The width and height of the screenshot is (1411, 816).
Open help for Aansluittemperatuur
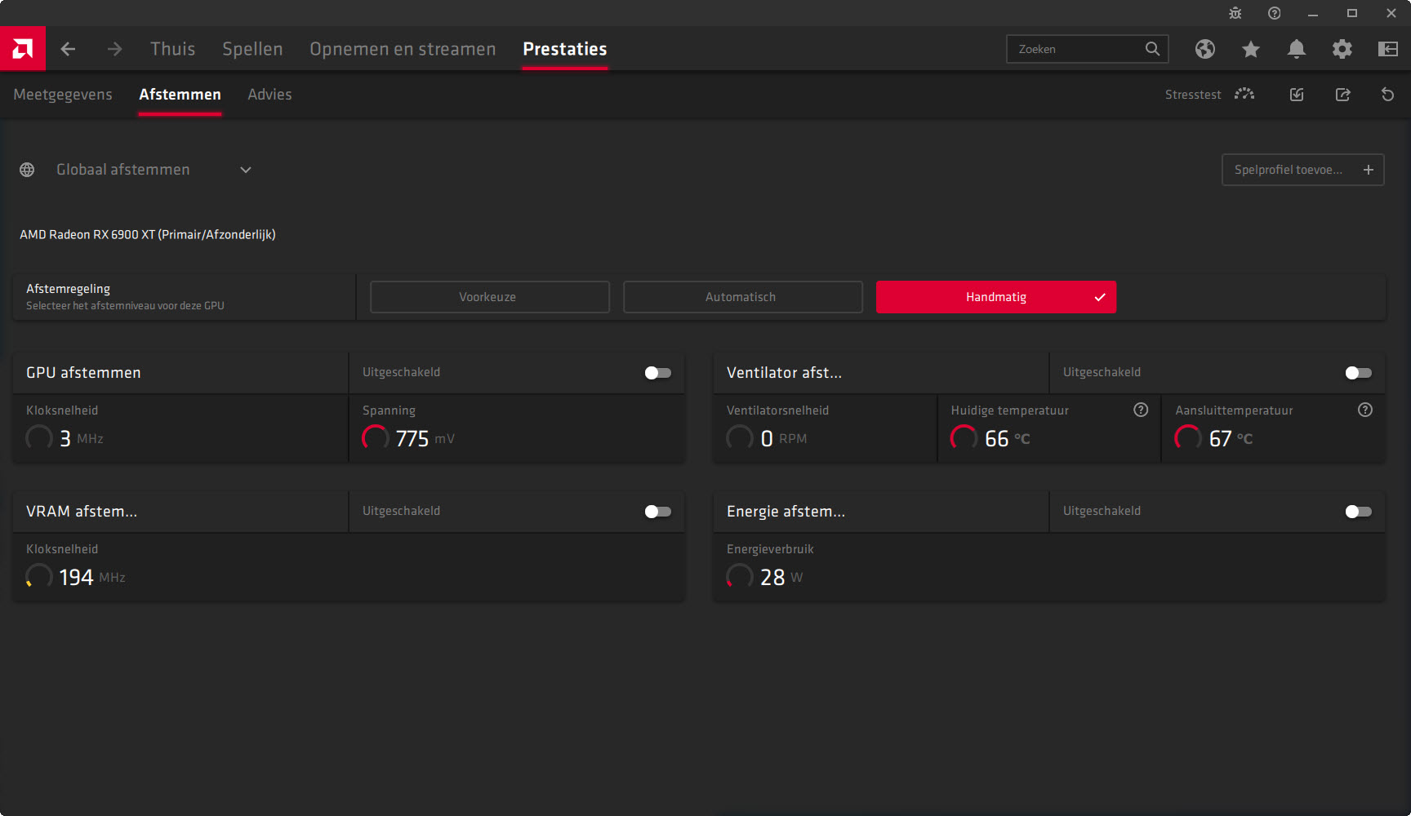click(1365, 410)
